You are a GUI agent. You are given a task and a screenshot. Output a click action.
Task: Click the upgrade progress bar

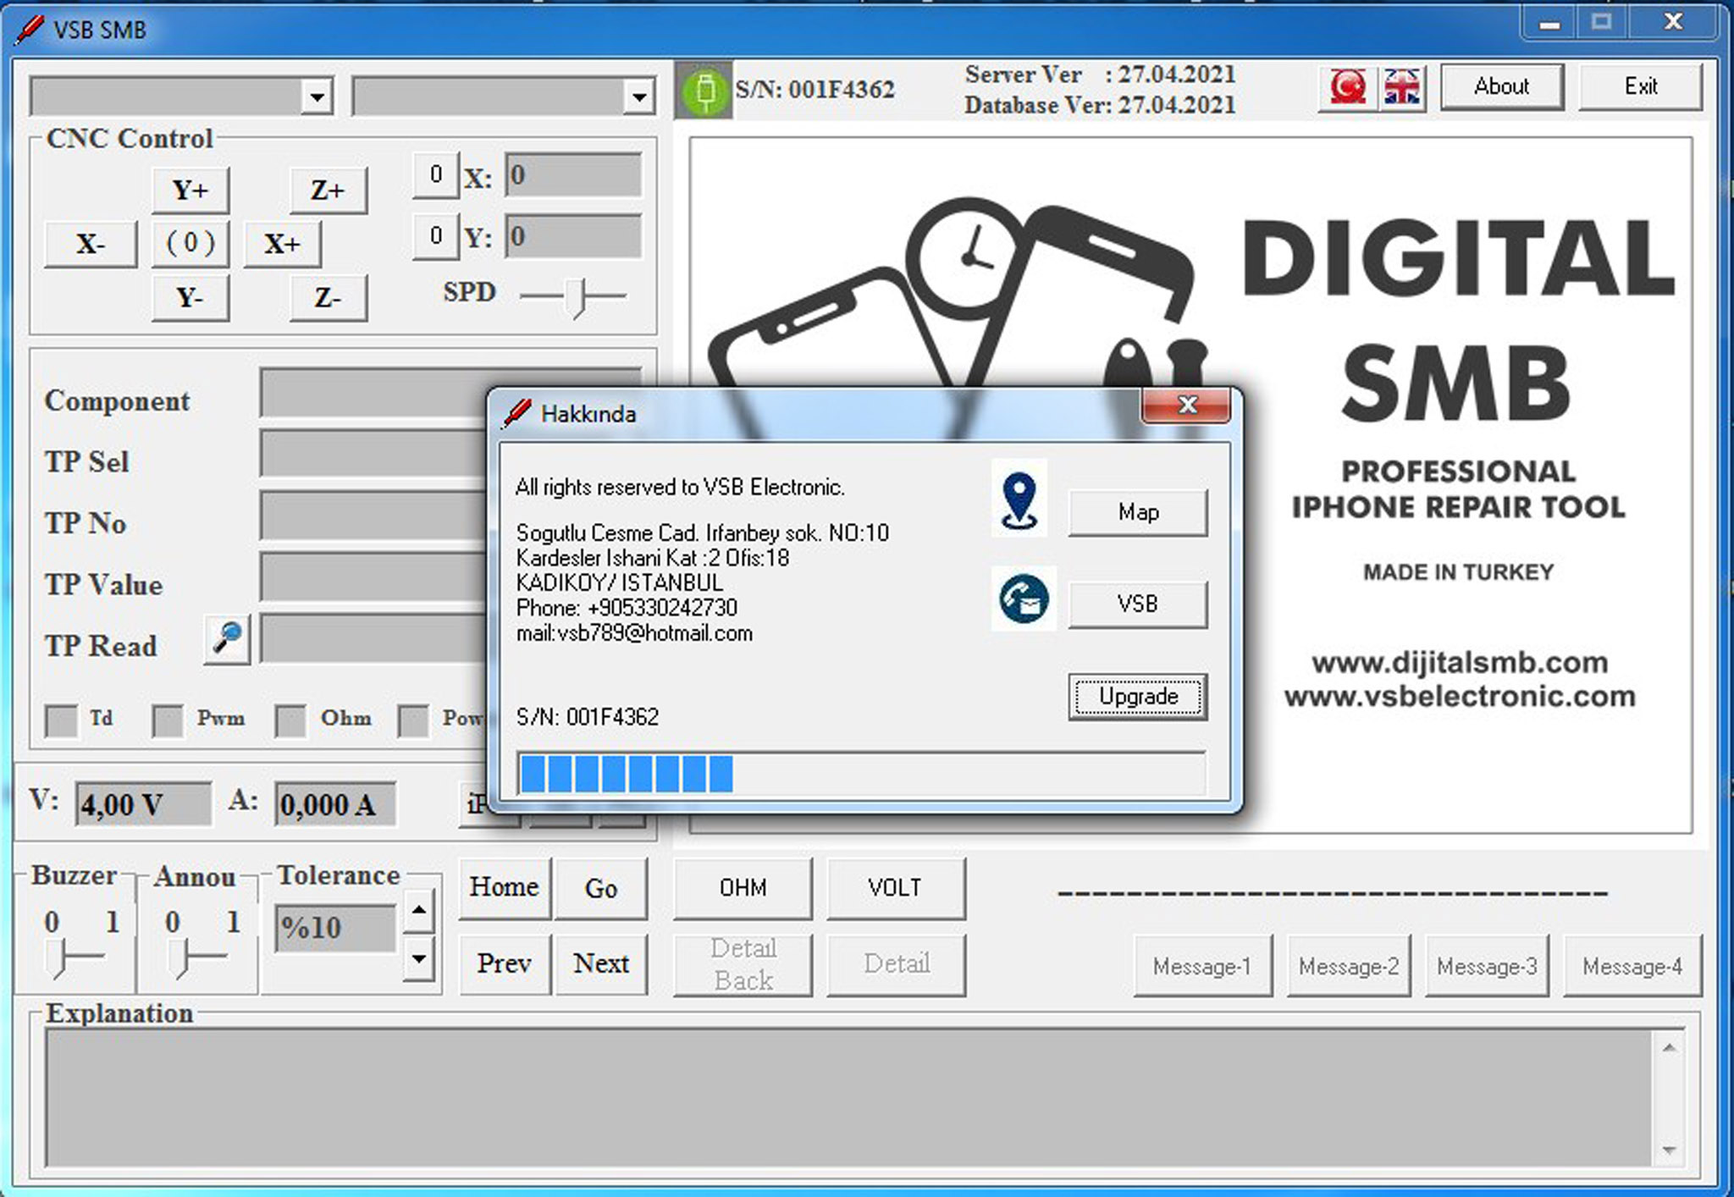861,774
